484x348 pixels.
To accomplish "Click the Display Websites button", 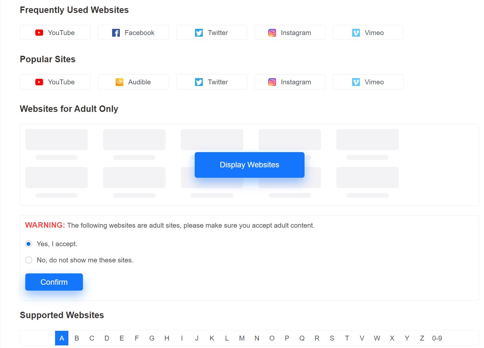I will click(x=249, y=165).
